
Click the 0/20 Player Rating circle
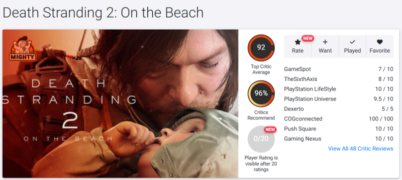coord(261,139)
